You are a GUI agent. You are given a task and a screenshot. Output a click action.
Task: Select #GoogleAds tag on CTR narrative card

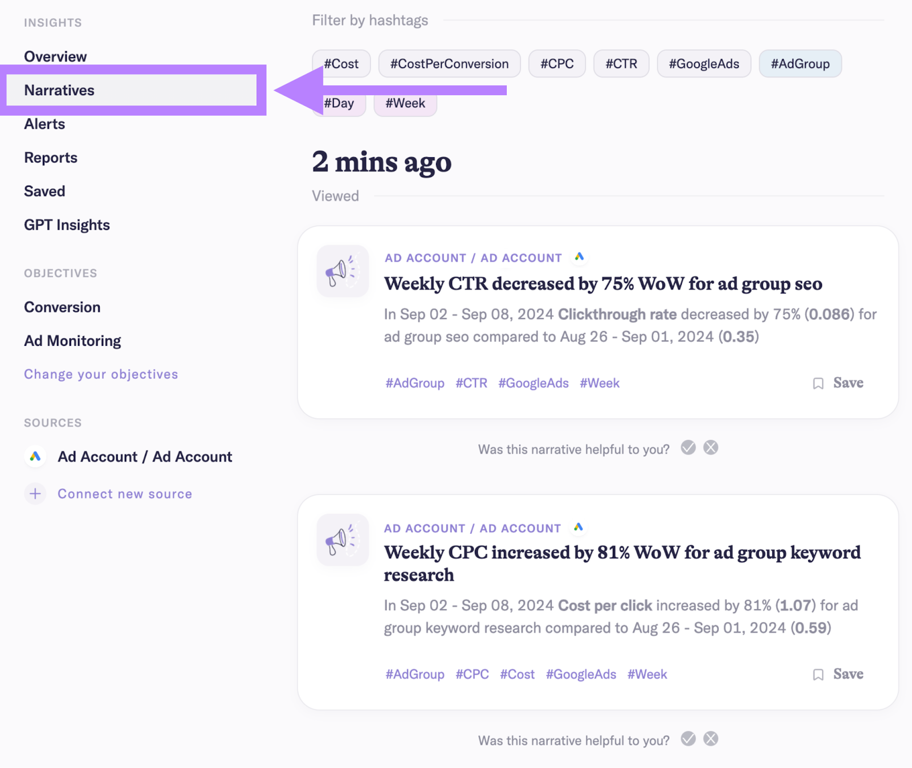(x=533, y=383)
